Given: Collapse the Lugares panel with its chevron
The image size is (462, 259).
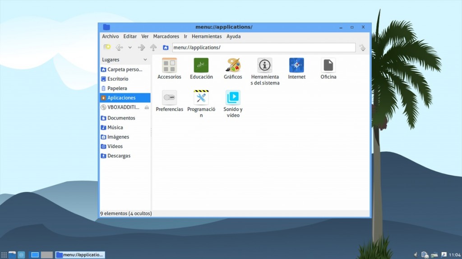Looking at the screenshot, I should [x=145, y=59].
